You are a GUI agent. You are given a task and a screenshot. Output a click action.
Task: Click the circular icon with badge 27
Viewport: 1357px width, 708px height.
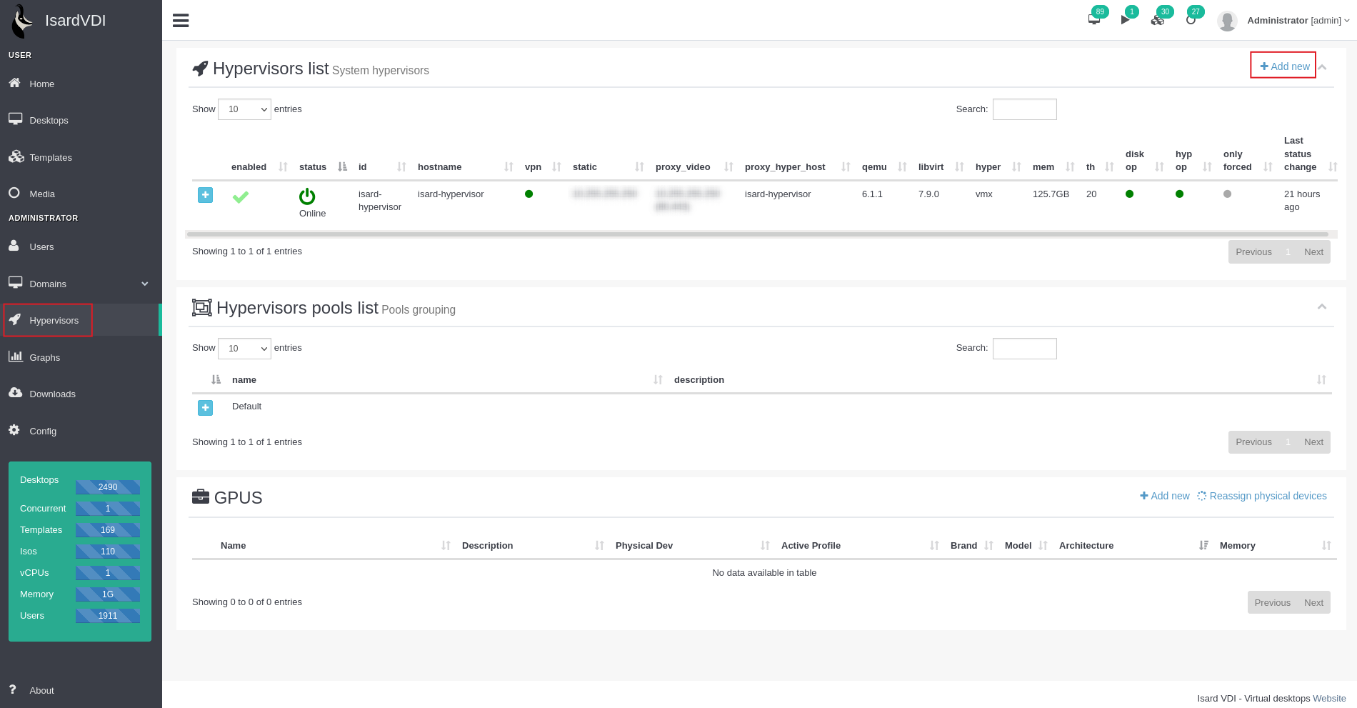pos(1191,20)
